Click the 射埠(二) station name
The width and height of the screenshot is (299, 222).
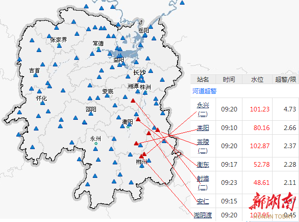pos(203,182)
